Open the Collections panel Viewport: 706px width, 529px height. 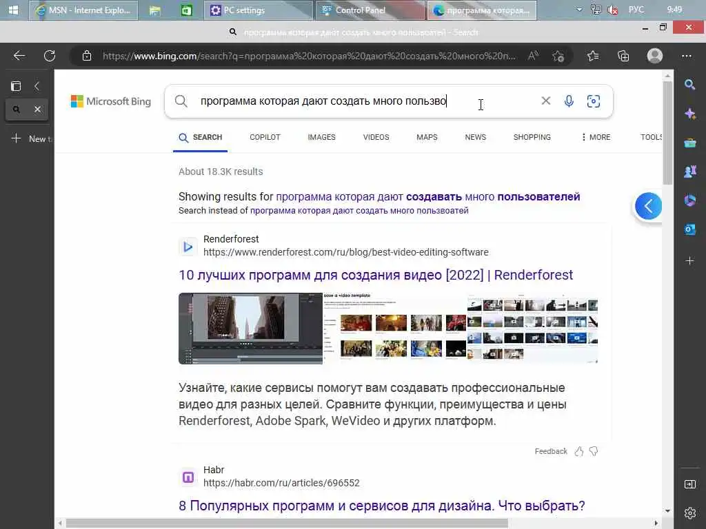[x=623, y=56]
